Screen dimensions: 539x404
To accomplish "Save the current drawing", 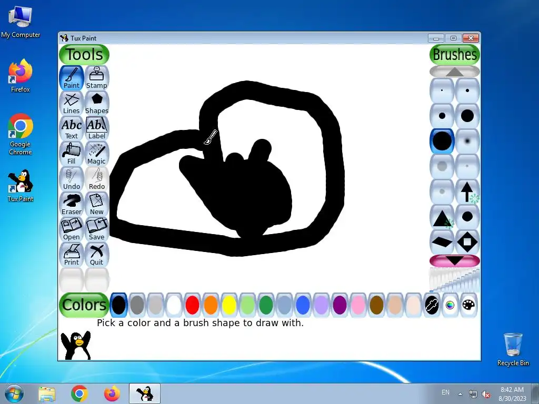I will [x=97, y=229].
